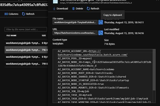Image resolution: width=160 pixels, height=106 pixels.
Task: Copy the URL to clipboard
Action: click(x=101, y=33)
